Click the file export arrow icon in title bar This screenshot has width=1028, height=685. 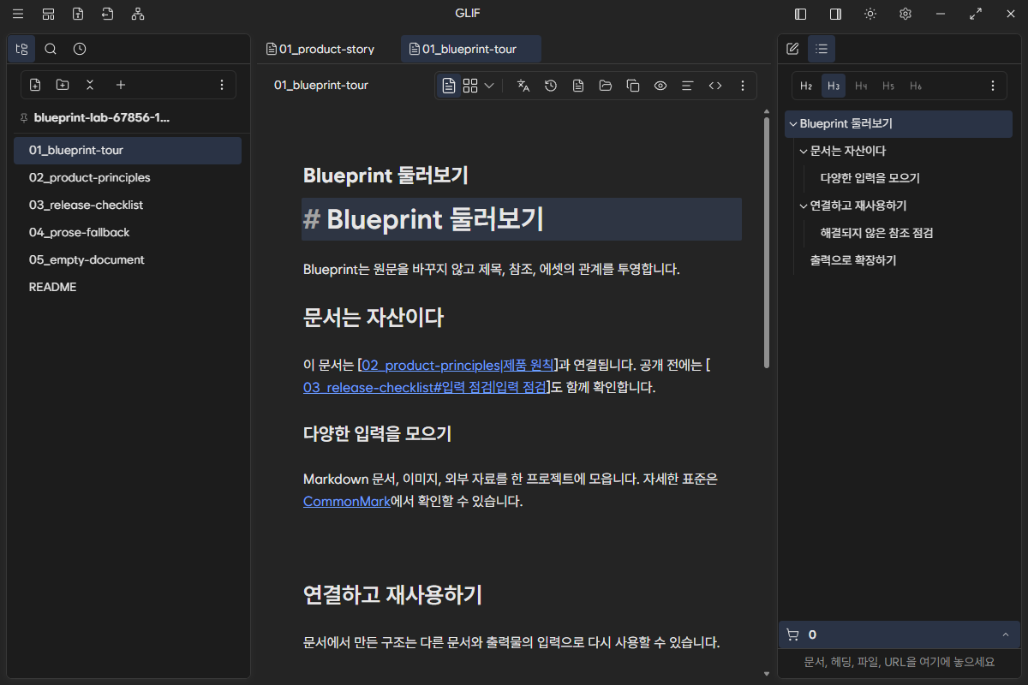(107, 14)
